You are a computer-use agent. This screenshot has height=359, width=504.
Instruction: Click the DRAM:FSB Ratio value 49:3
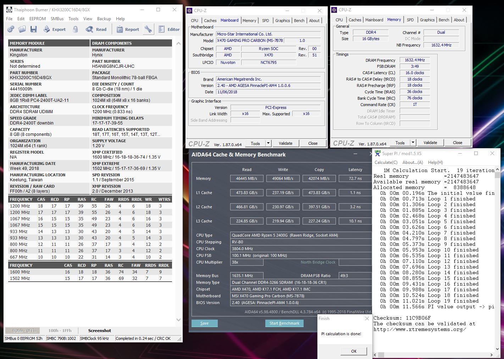[x=355, y=276]
